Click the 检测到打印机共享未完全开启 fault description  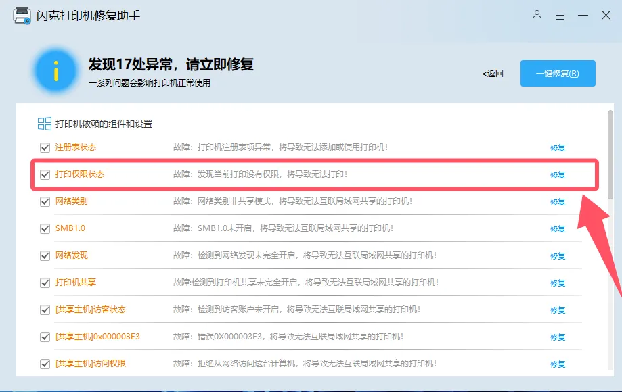[x=306, y=283]
